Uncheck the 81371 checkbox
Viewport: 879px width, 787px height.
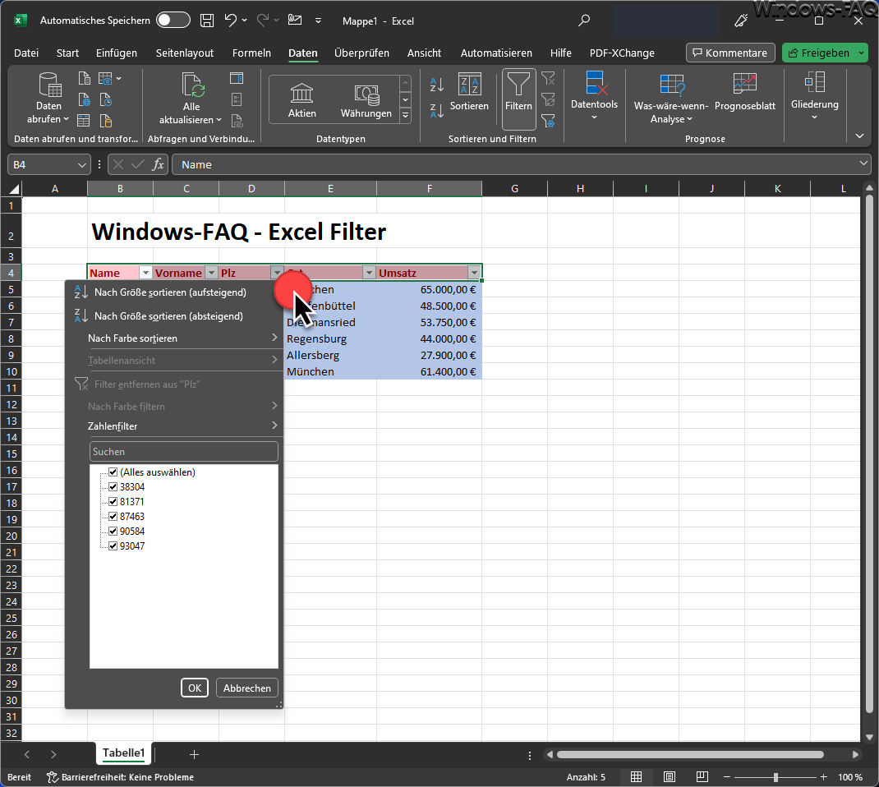[113, 502]
